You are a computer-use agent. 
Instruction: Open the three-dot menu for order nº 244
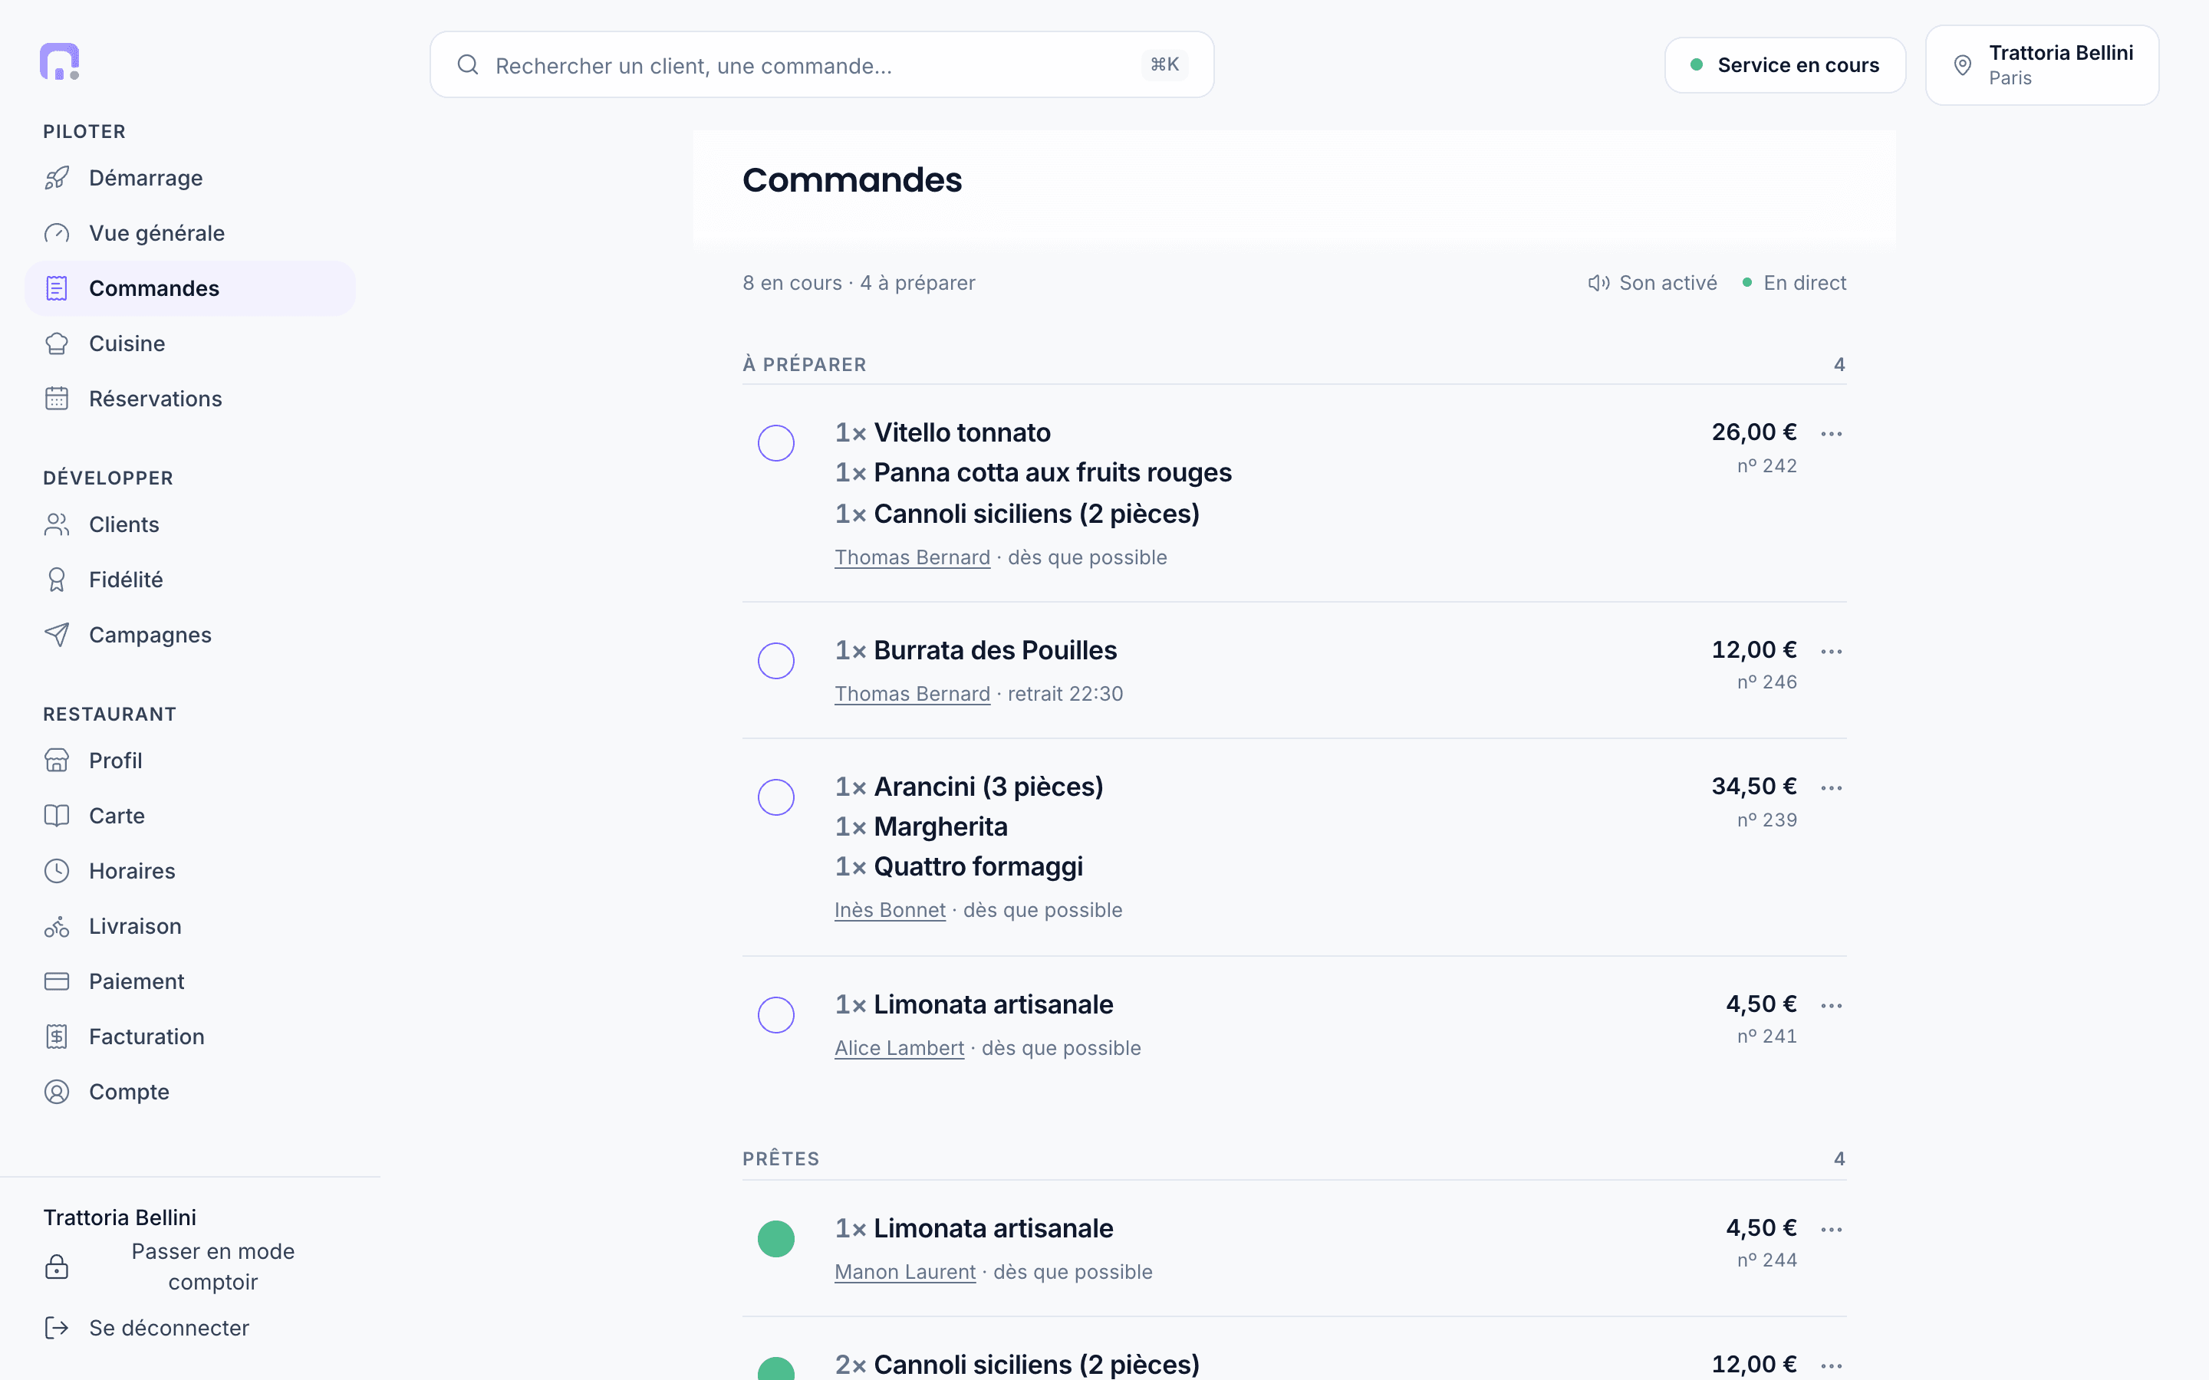1831,1230
